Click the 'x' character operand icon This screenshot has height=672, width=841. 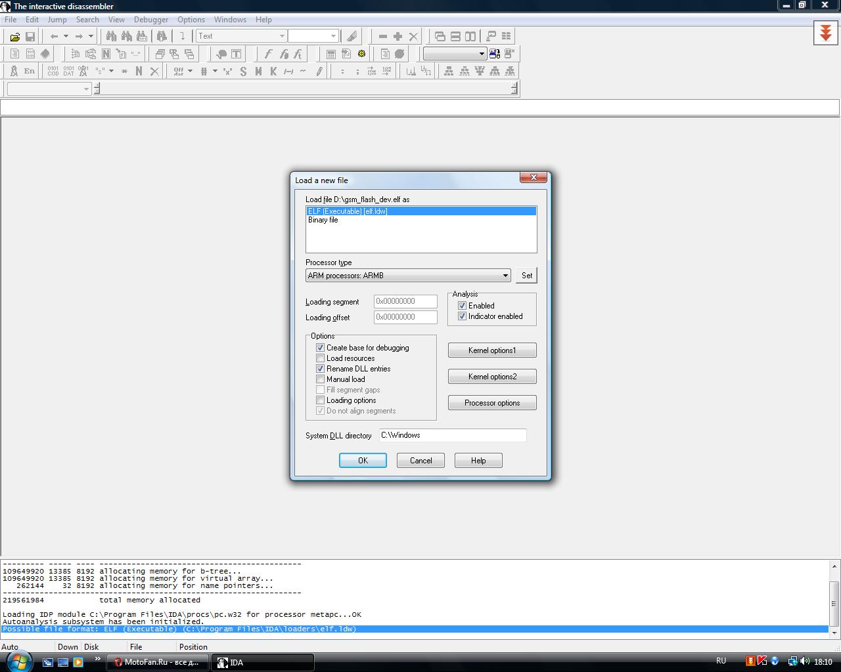tap(227, 71)
